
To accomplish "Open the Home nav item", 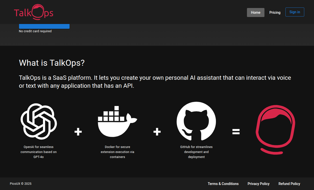I will click(x=256, y=12).
